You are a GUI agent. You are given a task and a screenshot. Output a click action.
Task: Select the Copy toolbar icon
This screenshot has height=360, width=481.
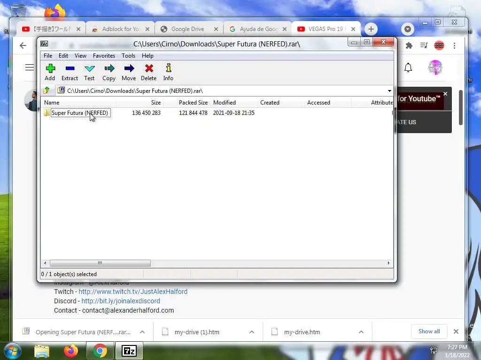pyautogui.click(x=109, y=73)
